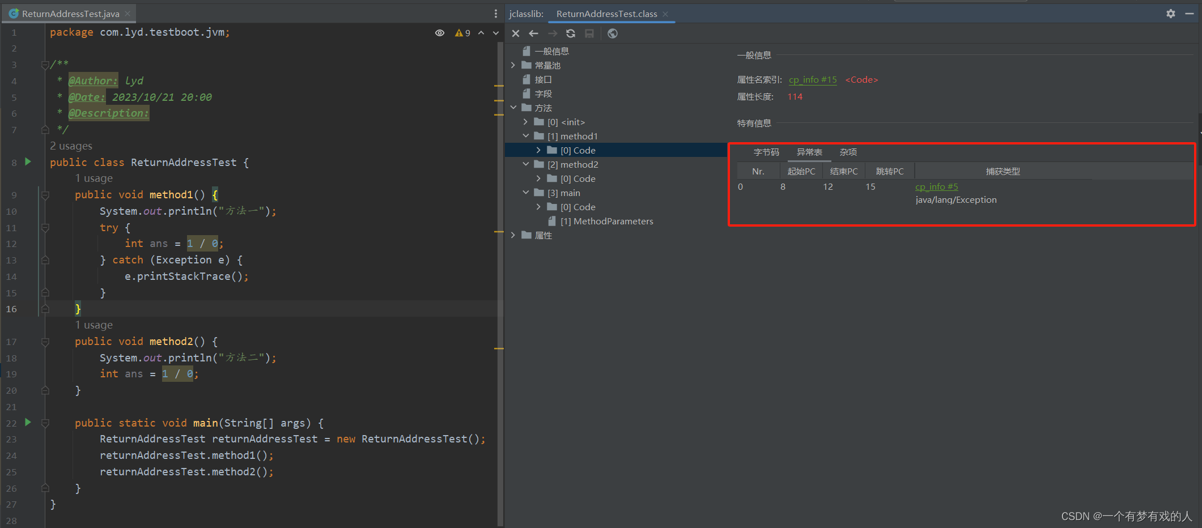The image size is (1202, 528).
Task: Fold method2 body in gutter
Action: point(45,342)
